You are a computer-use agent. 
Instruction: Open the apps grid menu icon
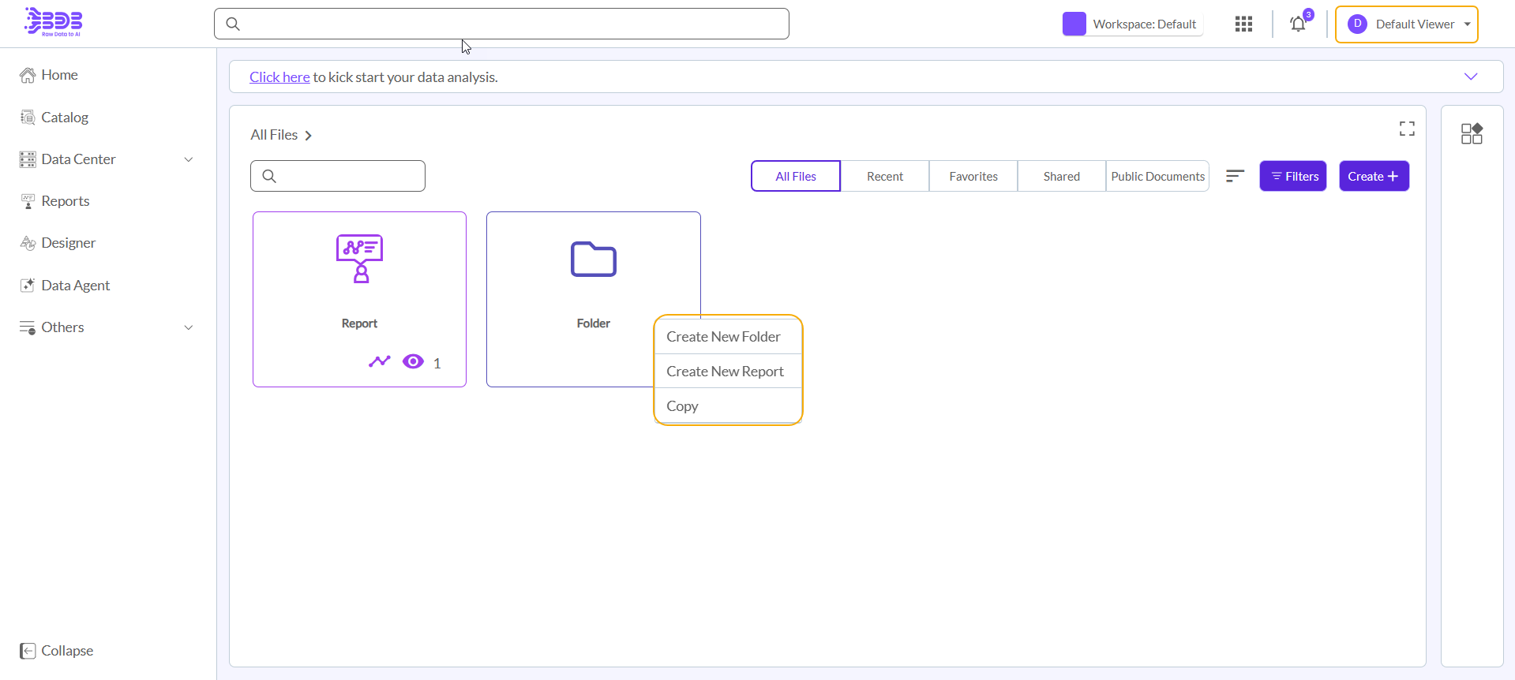pyautogui.click(x=1243, y=24)
